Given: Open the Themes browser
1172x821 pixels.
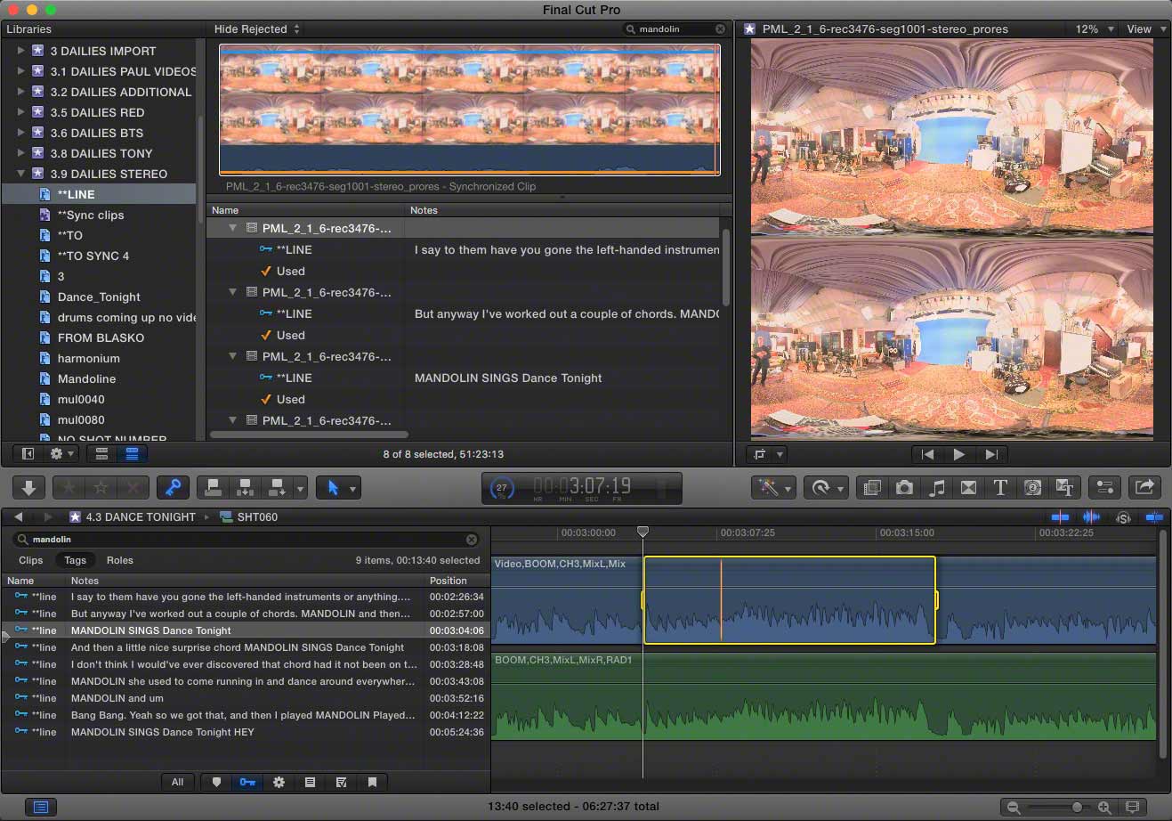Looking at the screenshot, I should (1064, 487).
